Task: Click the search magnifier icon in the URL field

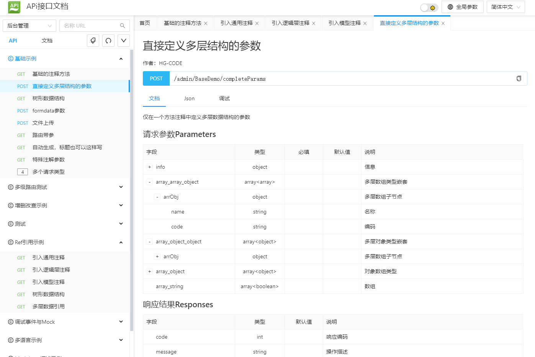Action: click(123, 26)
